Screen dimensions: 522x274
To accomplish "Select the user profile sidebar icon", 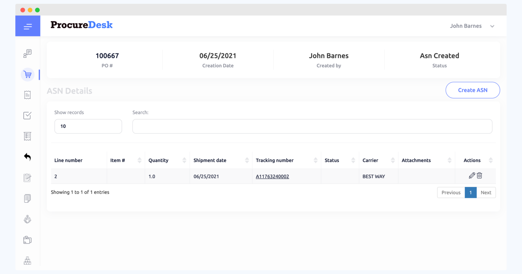I will coord(28,53).
